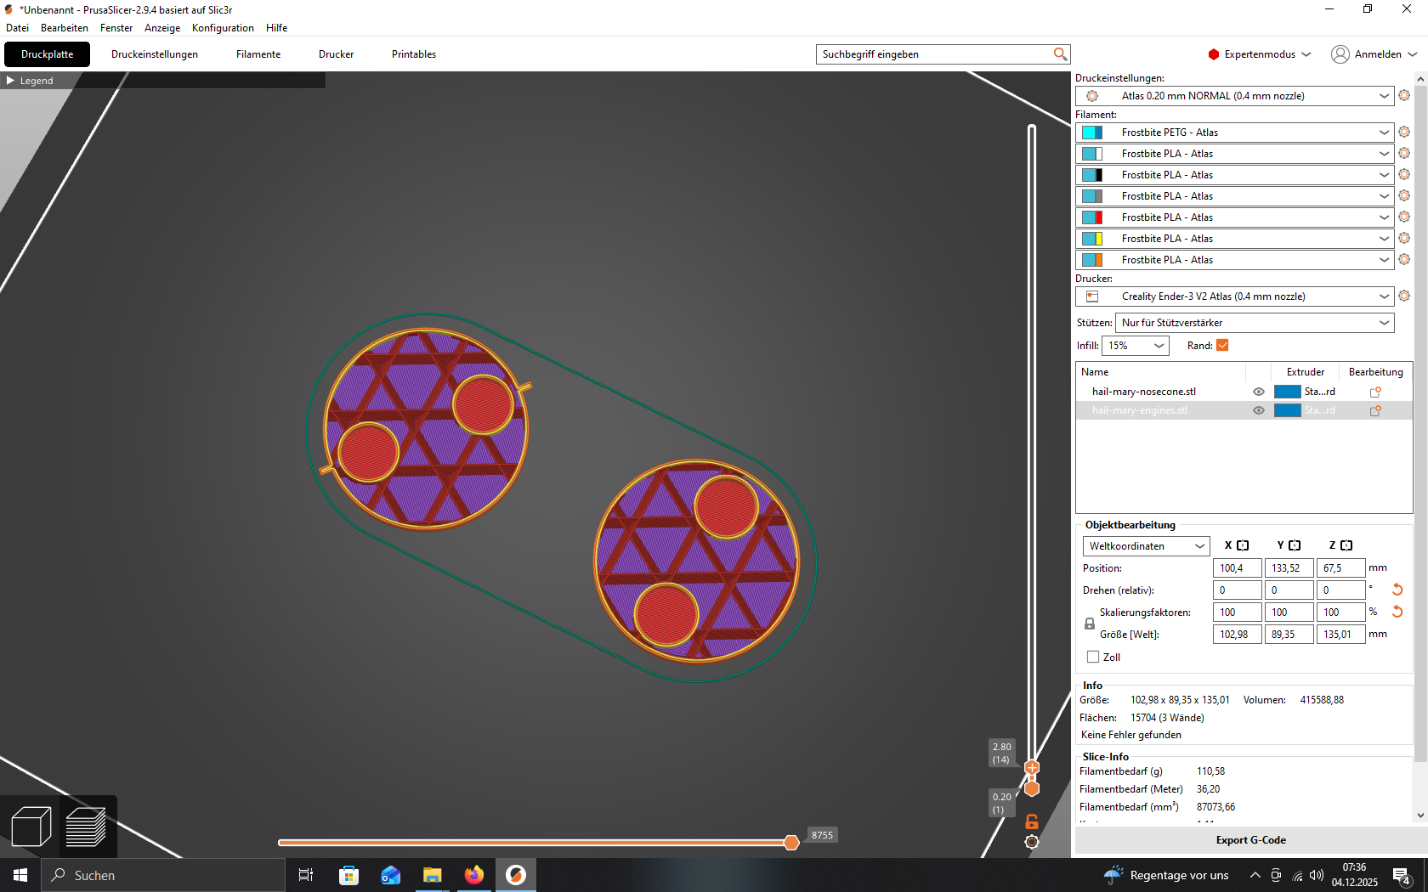The height and width of the screenshot is (892, 1428).
Task: Click the blue extruder swatch for hail-mary-engines.stl
Action: point(1288,410)
